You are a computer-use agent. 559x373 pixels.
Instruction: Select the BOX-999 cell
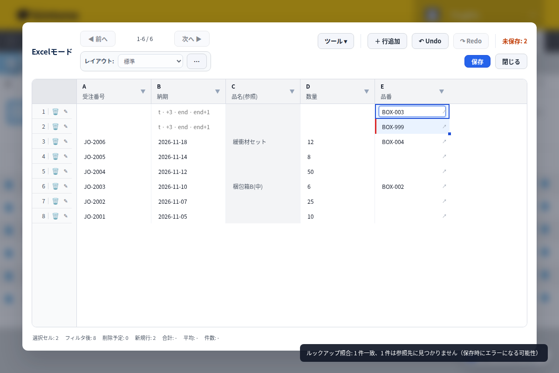coord(412,127)
